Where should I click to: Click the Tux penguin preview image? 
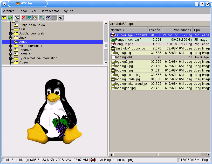[54, 111]
